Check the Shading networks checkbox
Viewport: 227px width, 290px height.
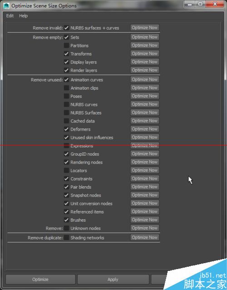[x=66, y=238]
